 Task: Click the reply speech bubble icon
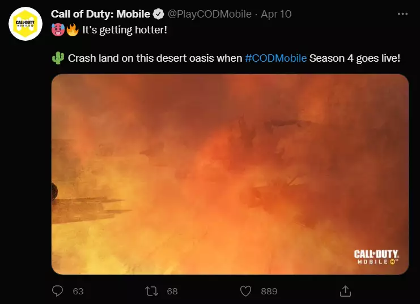coord(58,291)
